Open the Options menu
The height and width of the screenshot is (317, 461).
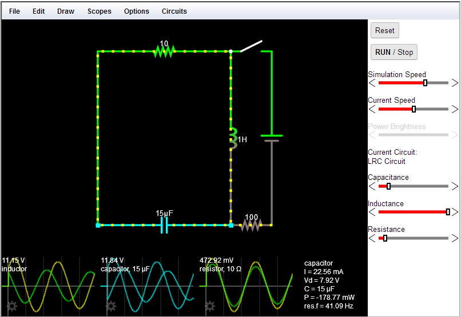(x=136, y=11)
